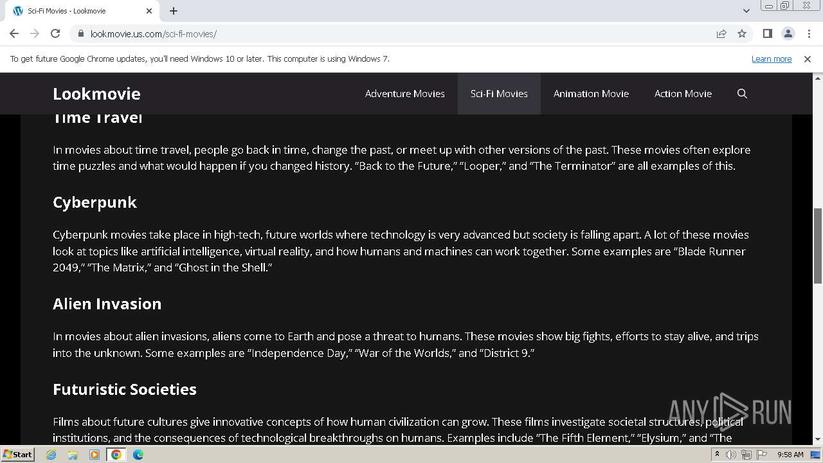Dismiss the Chrome update notification bar

pyautogui.click(x=808, y=59)
